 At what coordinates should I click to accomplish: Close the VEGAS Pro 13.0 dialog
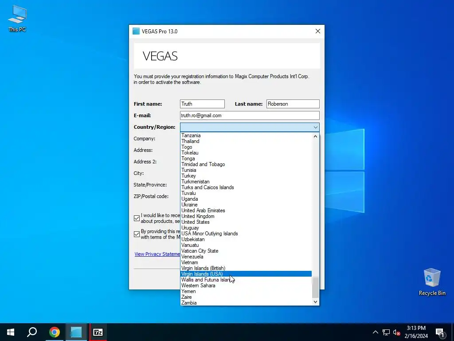point(317,32)
